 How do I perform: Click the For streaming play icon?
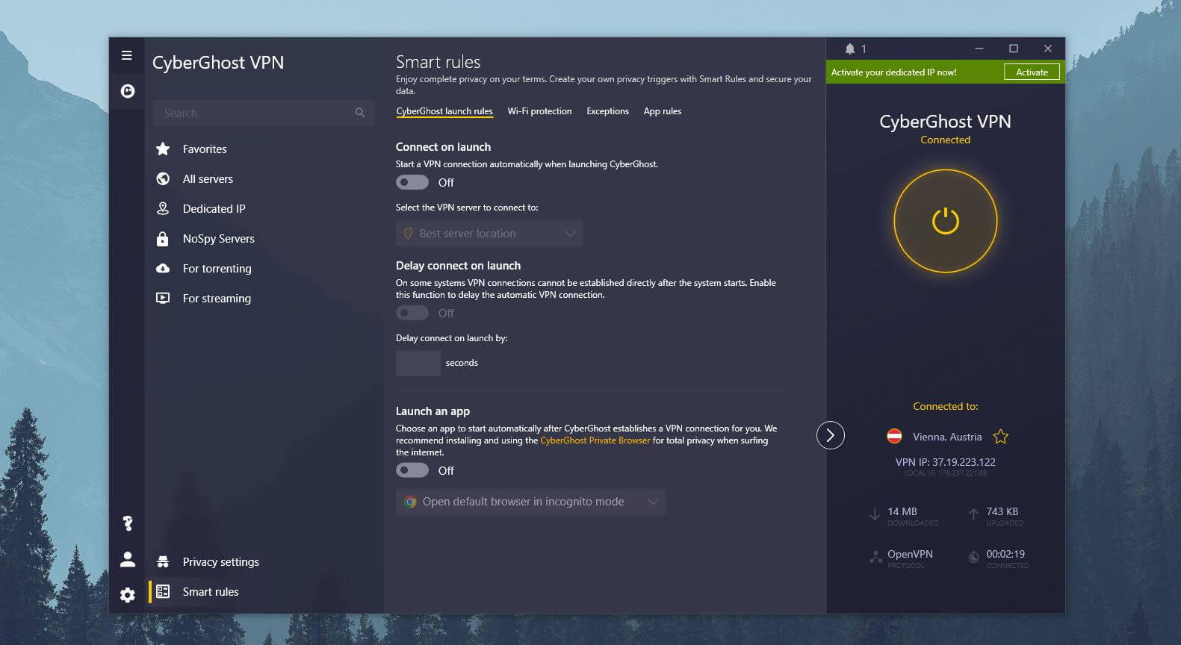click(x=163, y=298)
